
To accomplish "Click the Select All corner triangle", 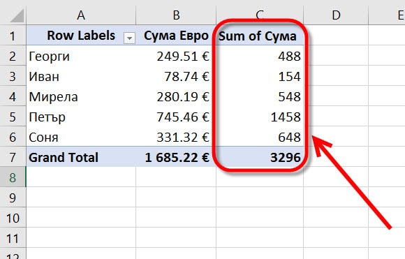I will (17, 16).
